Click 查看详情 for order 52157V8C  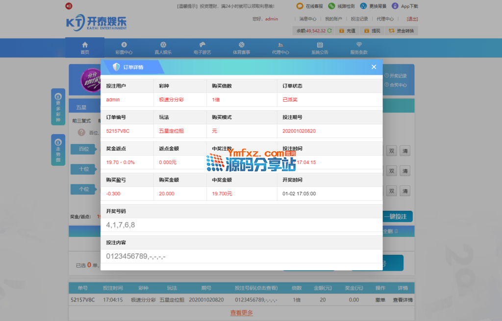coord(402,300)
